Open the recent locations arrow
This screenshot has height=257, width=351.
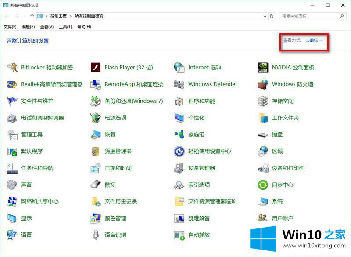(x=25, y=16)
